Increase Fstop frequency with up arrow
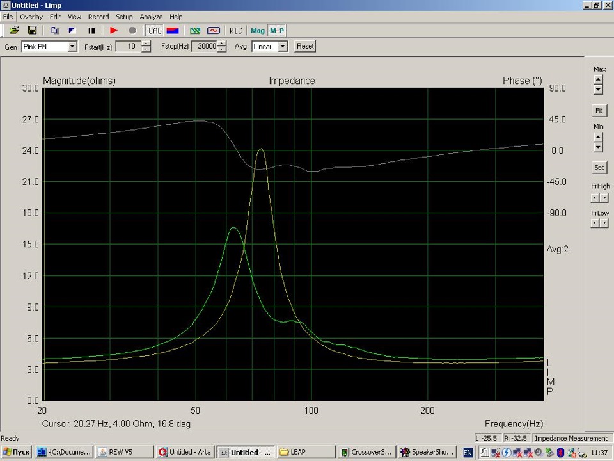This screenshot has width=614, height=461. (x=222, y=44)
